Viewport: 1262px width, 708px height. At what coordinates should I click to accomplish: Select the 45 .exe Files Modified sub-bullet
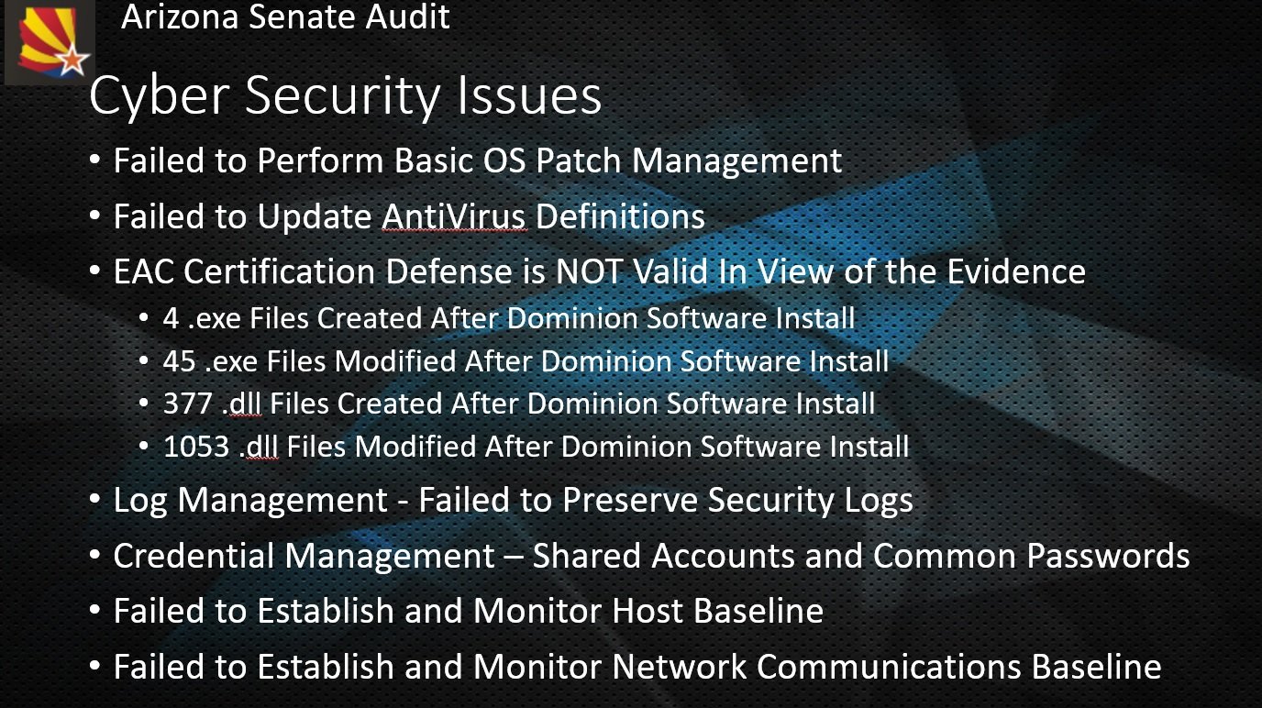click(526, 361)
